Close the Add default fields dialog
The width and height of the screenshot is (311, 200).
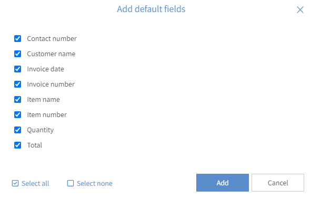(300, 9)
